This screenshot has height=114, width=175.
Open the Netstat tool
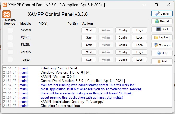(162, 21)
